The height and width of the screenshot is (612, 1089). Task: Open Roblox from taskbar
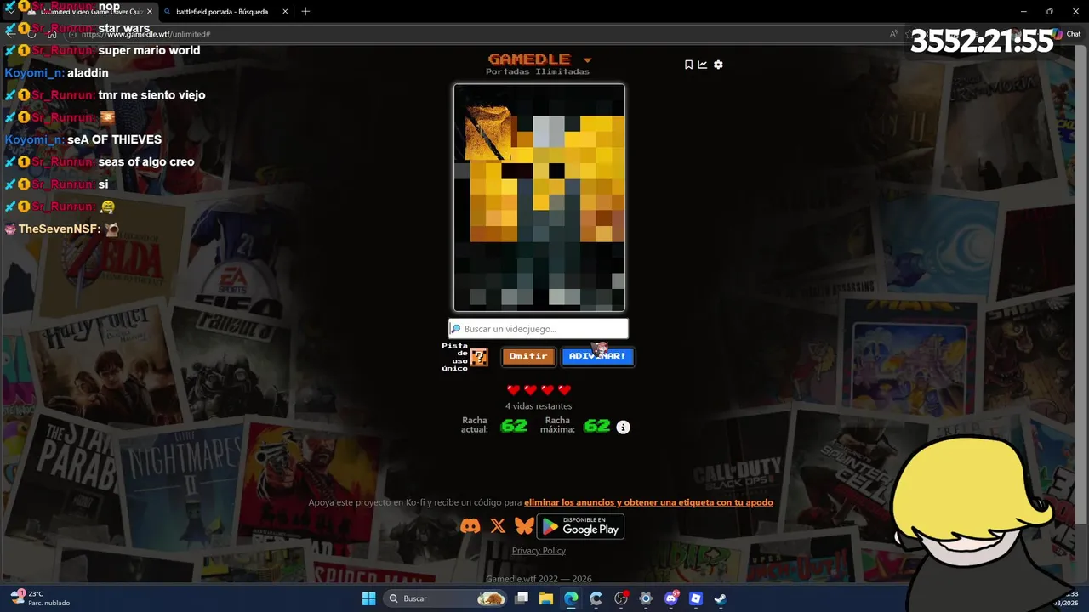(696, 598)
